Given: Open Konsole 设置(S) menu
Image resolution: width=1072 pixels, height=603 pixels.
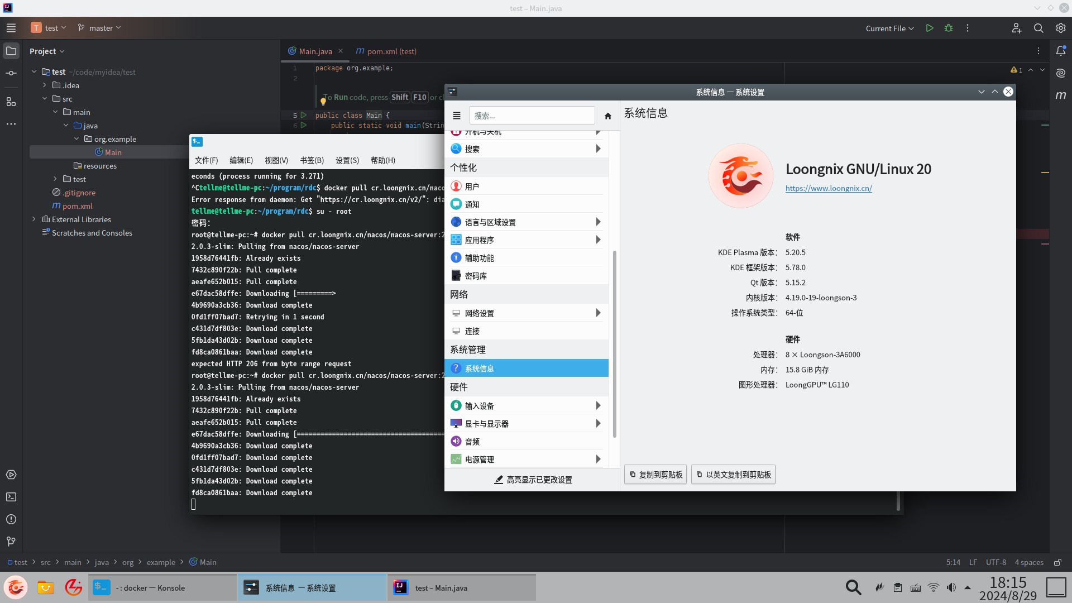Looking at the screenshot, I should [347, 160].
